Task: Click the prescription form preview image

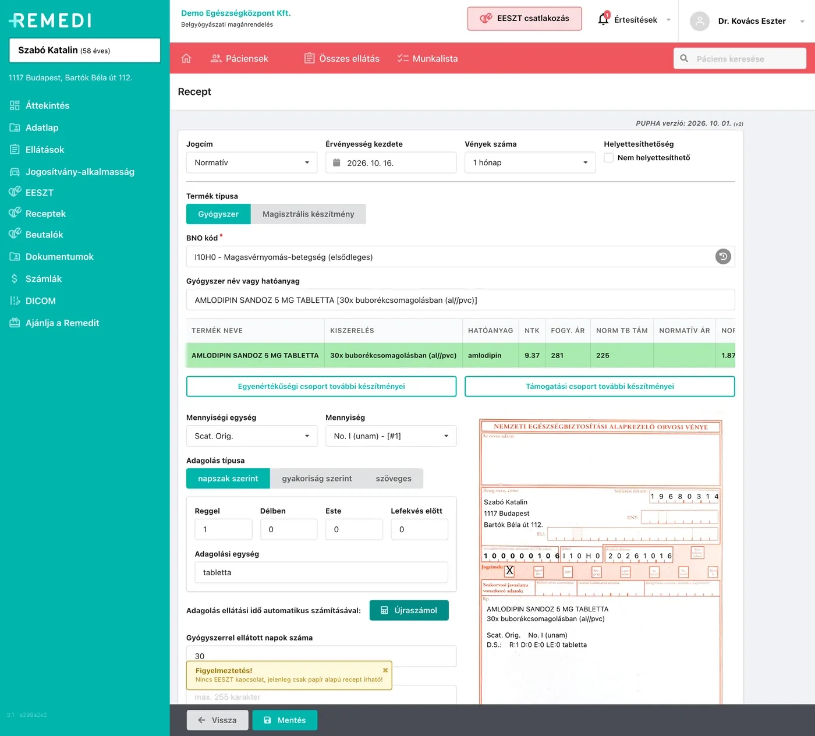Action: point(600,562)
